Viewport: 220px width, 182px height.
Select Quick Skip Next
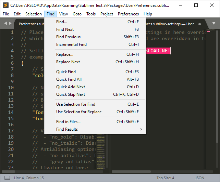95,94
